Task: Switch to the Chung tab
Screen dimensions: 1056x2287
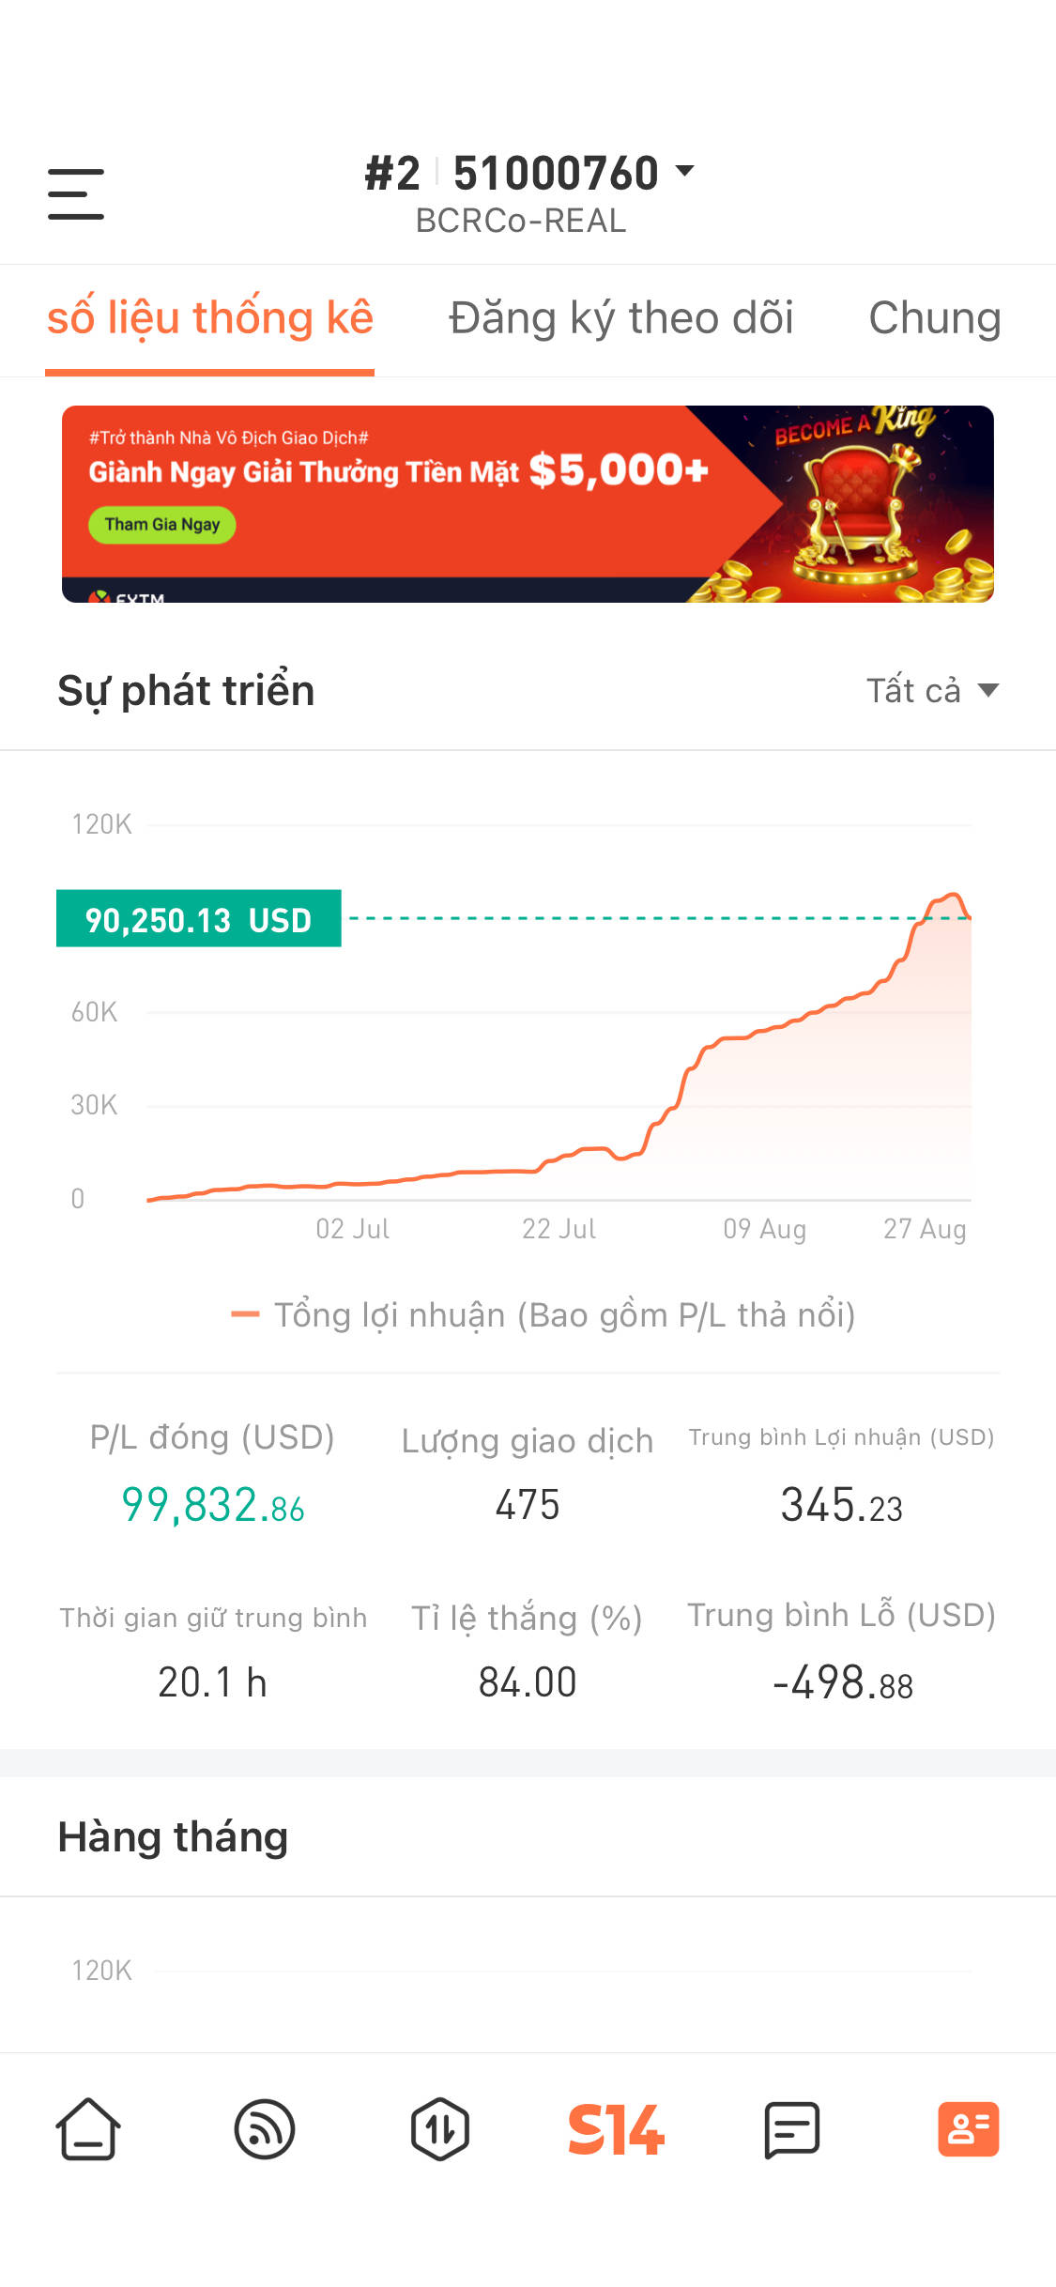Action: (x=934, y=317)
